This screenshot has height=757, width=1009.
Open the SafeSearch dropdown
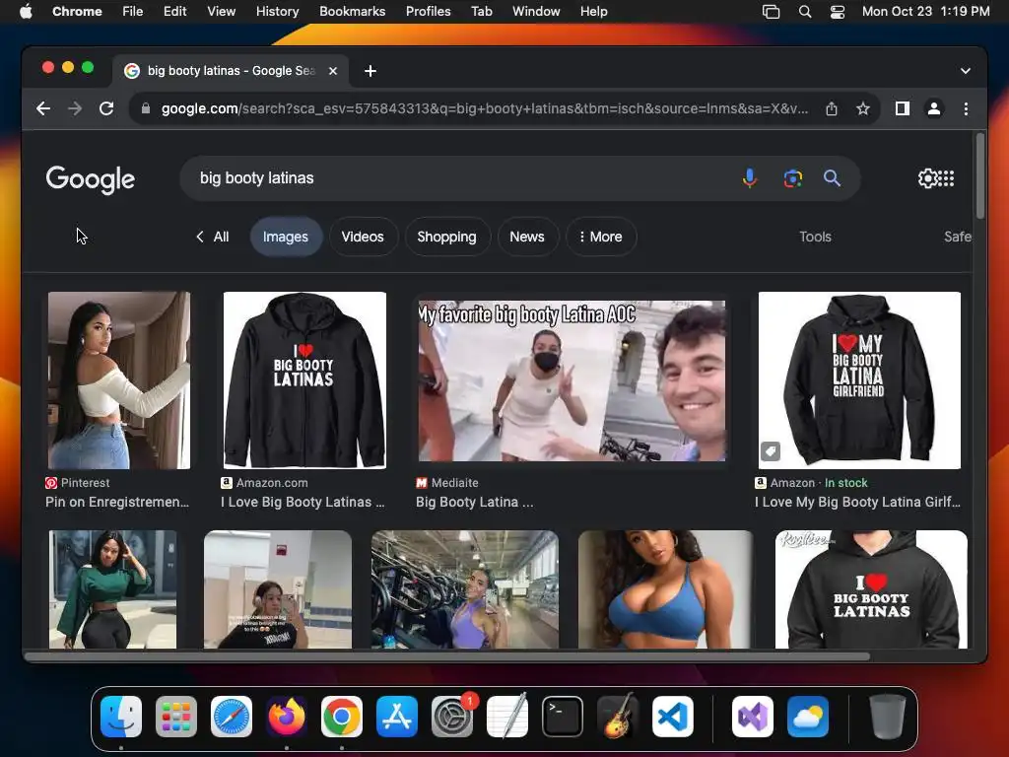(x=957, y=237)
